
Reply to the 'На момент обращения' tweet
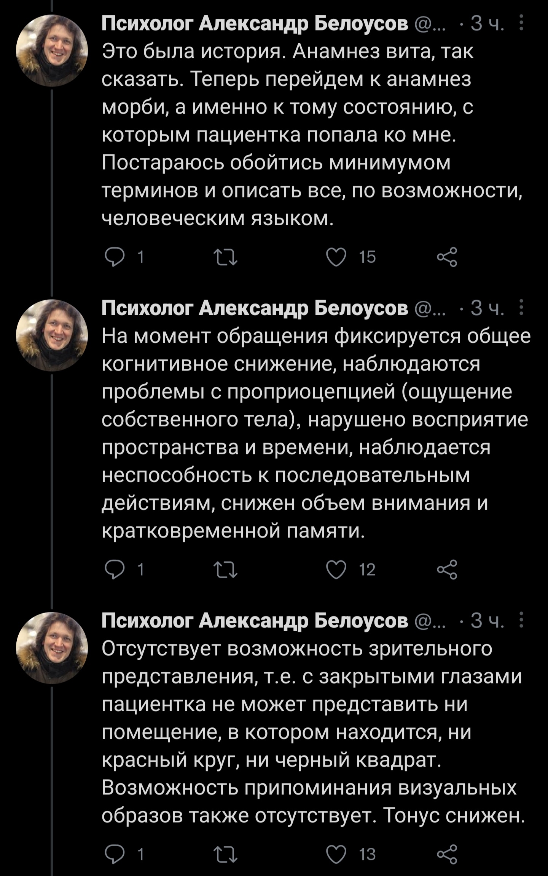pos(115,570)
